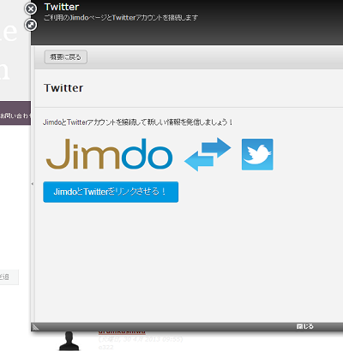Open the お問い合わせ menu item in background page

click(x=15, y=116)
